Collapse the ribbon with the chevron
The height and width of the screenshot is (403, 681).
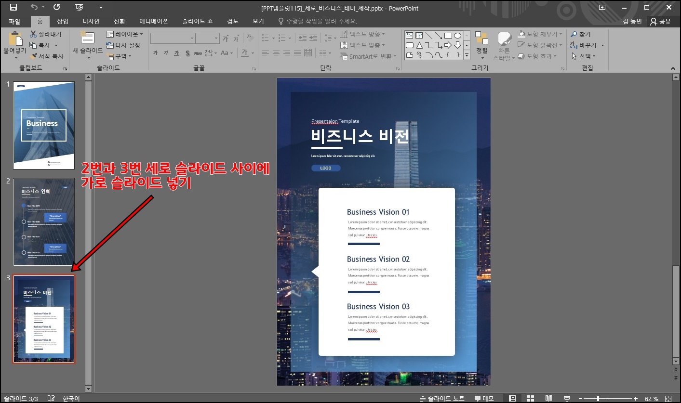coord(674,68)
